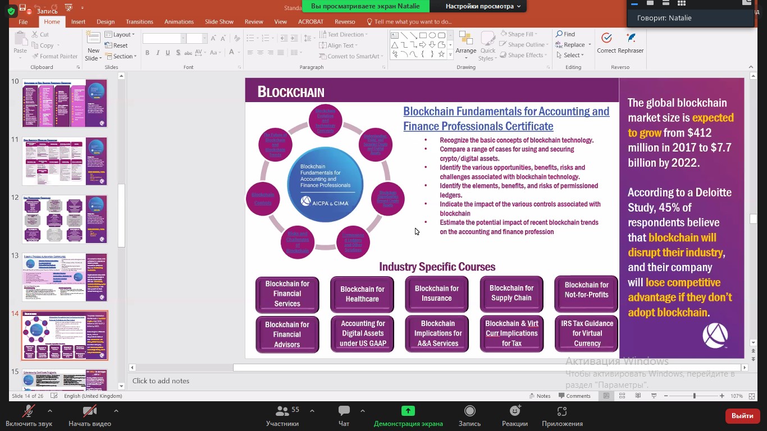Click the Correct checkmark icon

point(606,39)
